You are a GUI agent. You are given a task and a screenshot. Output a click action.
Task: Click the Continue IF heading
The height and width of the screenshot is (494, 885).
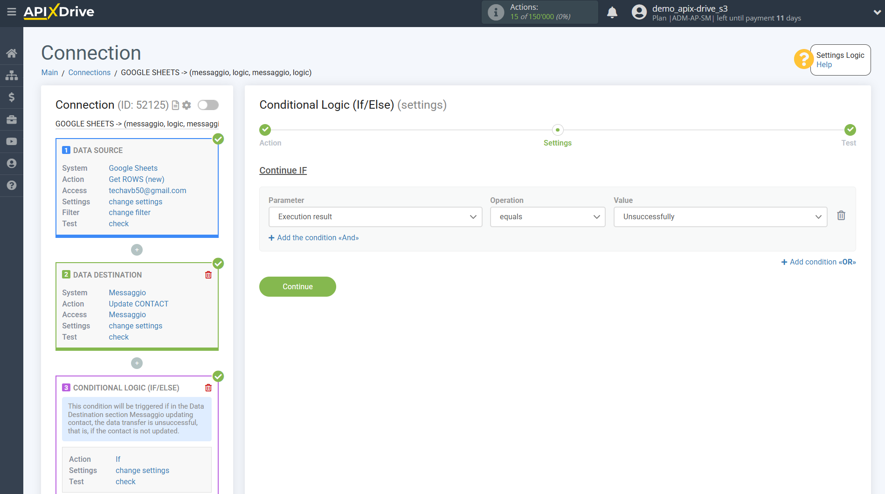[x=283, y=170]
